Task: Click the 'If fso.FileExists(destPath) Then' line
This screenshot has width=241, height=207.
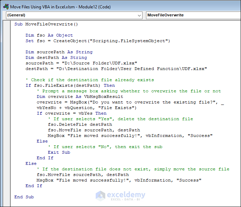Action: 70,86
